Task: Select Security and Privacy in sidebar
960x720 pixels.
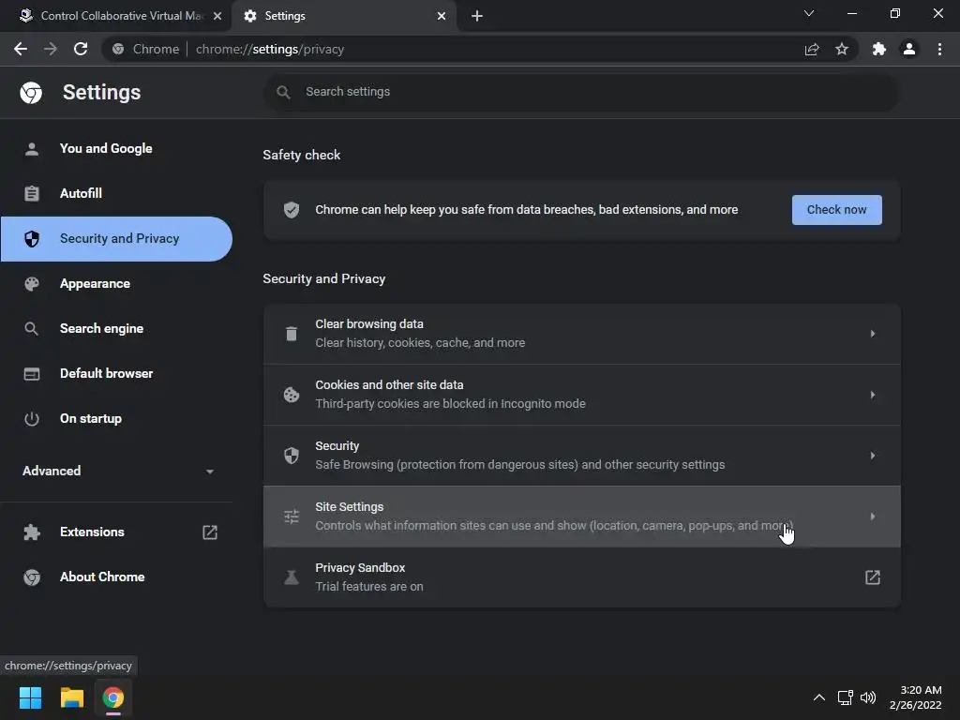Action: pyautogui.click(x=116, y=239)
